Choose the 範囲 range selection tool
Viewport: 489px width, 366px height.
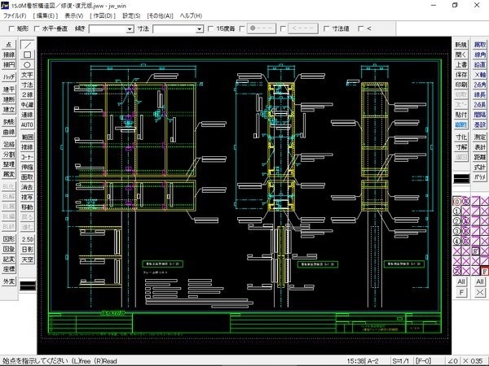[x=28, y=137]
